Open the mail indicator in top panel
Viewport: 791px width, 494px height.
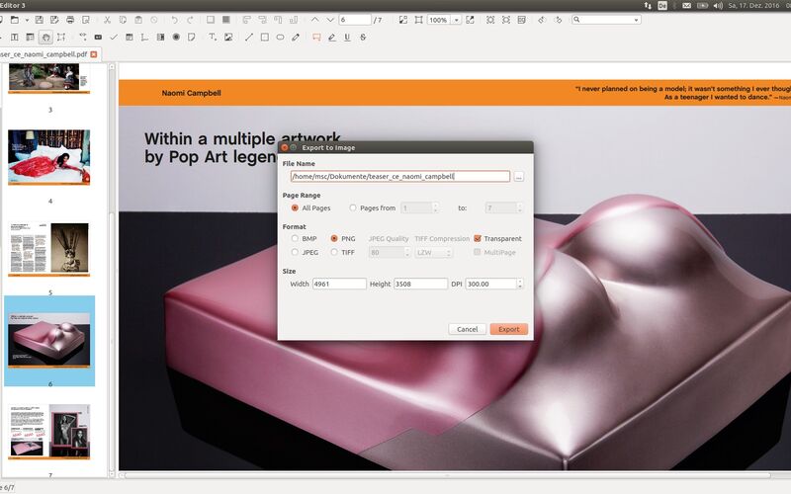click(x=686, y=6)
